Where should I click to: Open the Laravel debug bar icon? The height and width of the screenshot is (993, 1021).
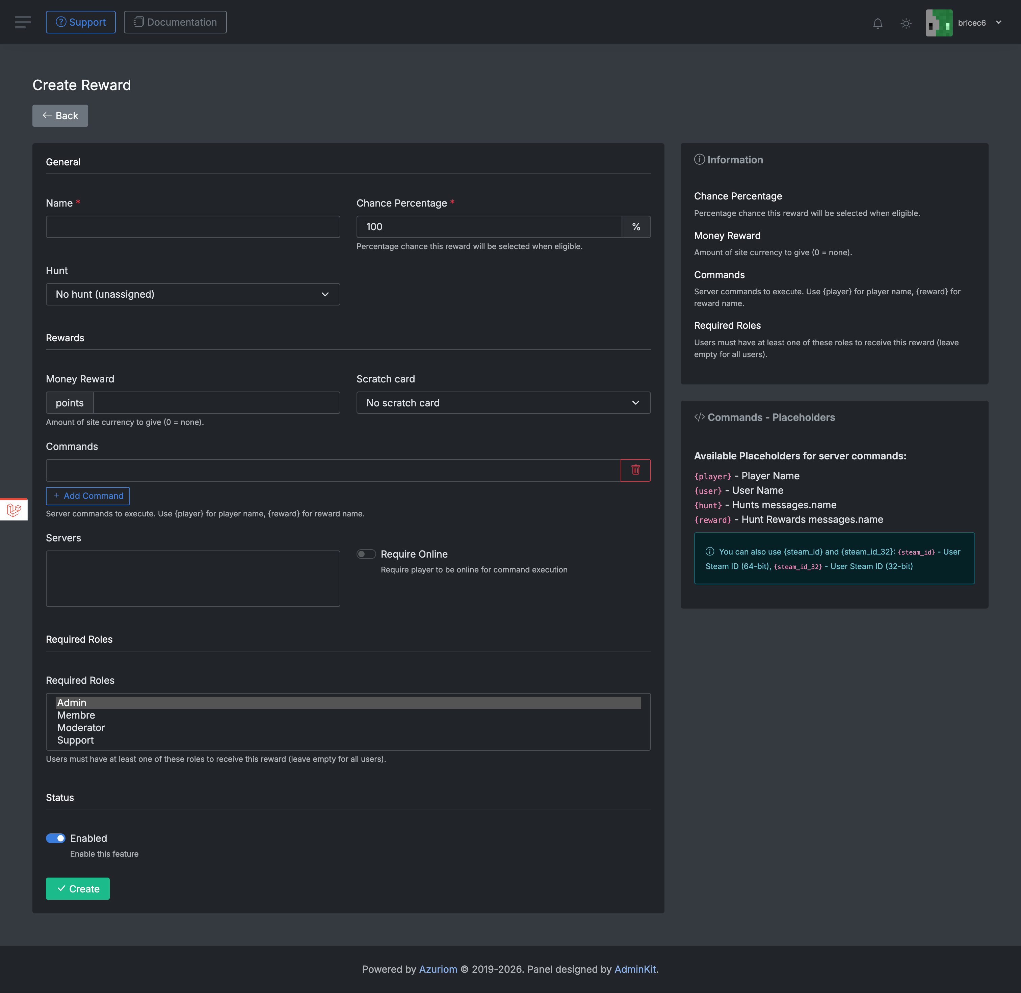coord(14,510)
